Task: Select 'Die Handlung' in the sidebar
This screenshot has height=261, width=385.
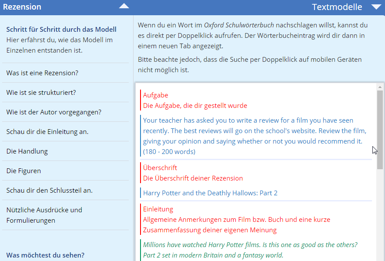Action: coord(27,151)
